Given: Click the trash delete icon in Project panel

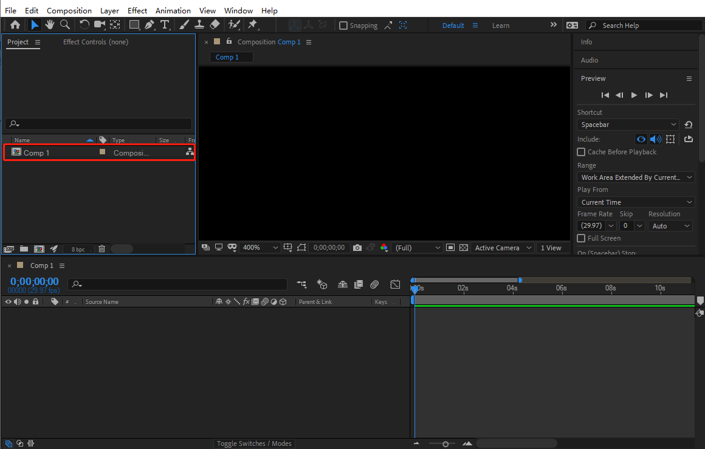Looking at the screenshot, I should pos(101,248).
